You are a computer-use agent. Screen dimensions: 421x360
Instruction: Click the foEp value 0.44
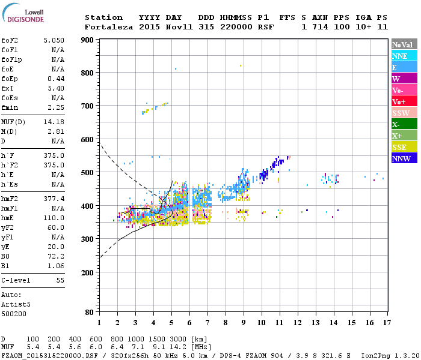(x=56, y=79)
